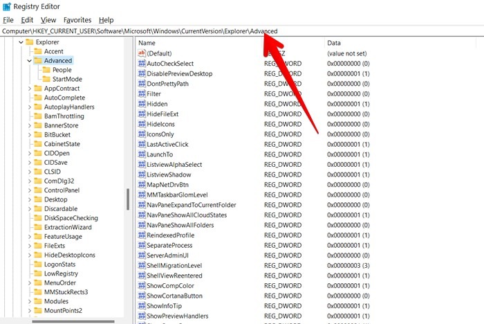This screenshot has width=484, height=324.
Task: Select the Accent folder icon
Action: click(38, 51)
